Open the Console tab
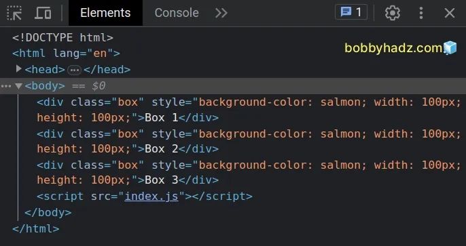Image resolution: width=466 pixels, height=246 pixels. click(177, 13)
